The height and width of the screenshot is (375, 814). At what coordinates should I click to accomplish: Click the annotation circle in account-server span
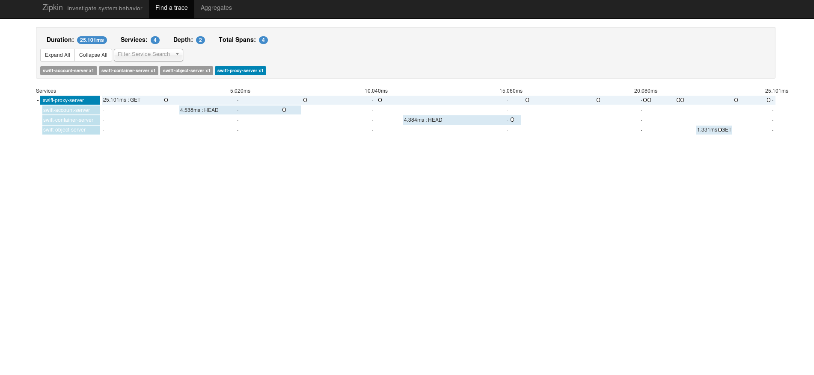click(x=284, y=110)
